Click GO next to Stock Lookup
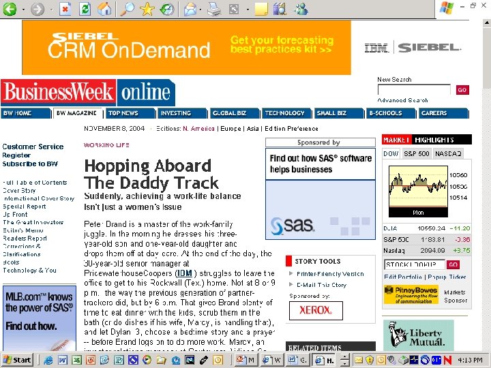Screen dimensions: 491x368 453,264
